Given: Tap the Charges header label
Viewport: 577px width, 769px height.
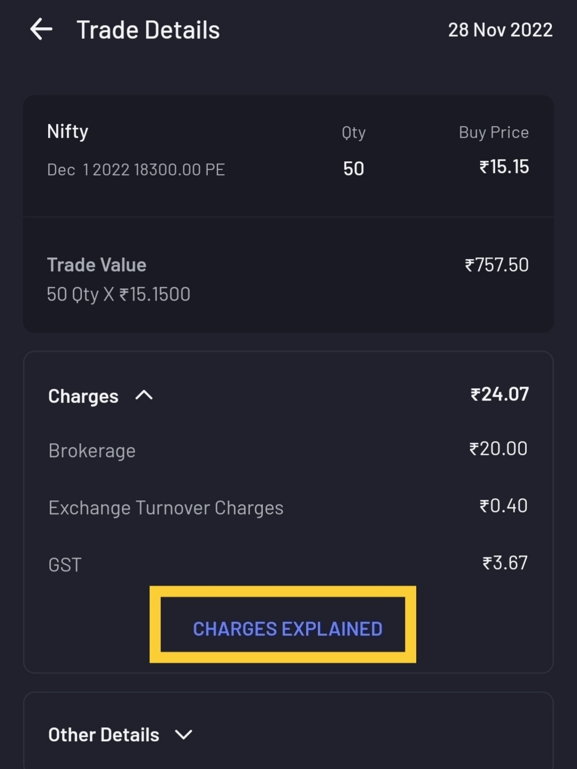Looking at the screenshot, I should click(83, 396).
